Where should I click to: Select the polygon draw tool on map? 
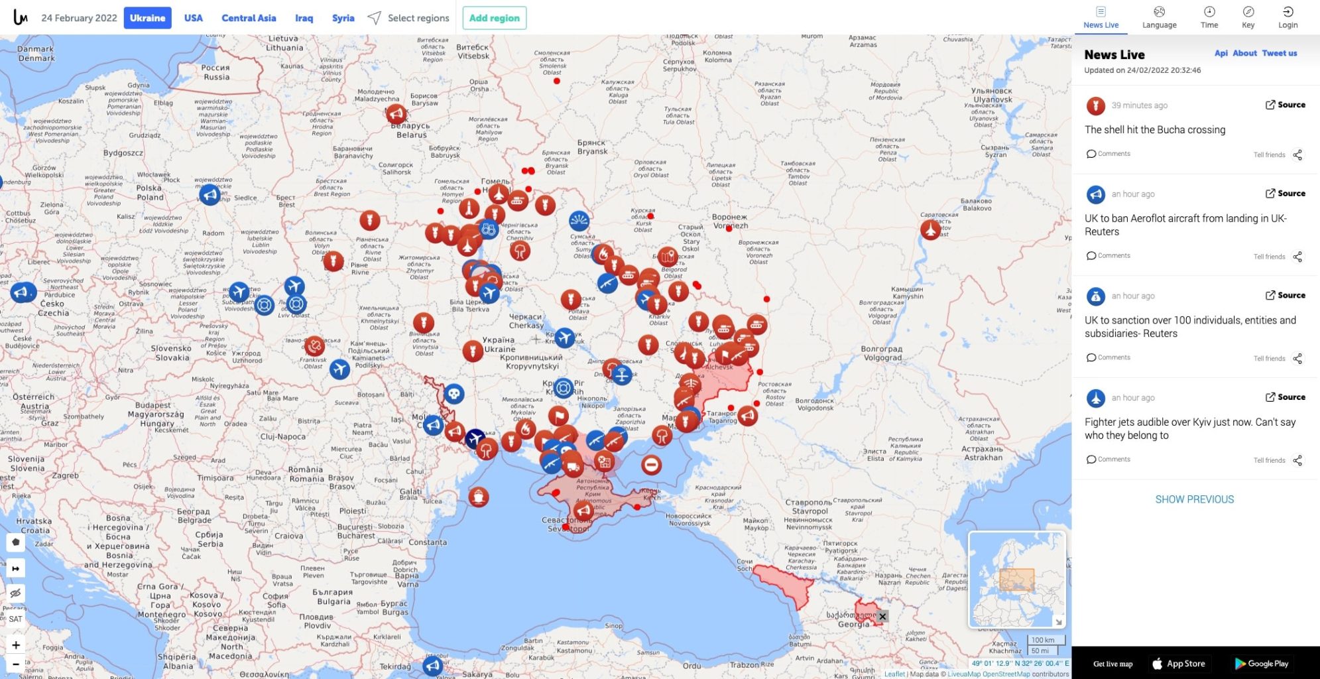click(16, 542)
